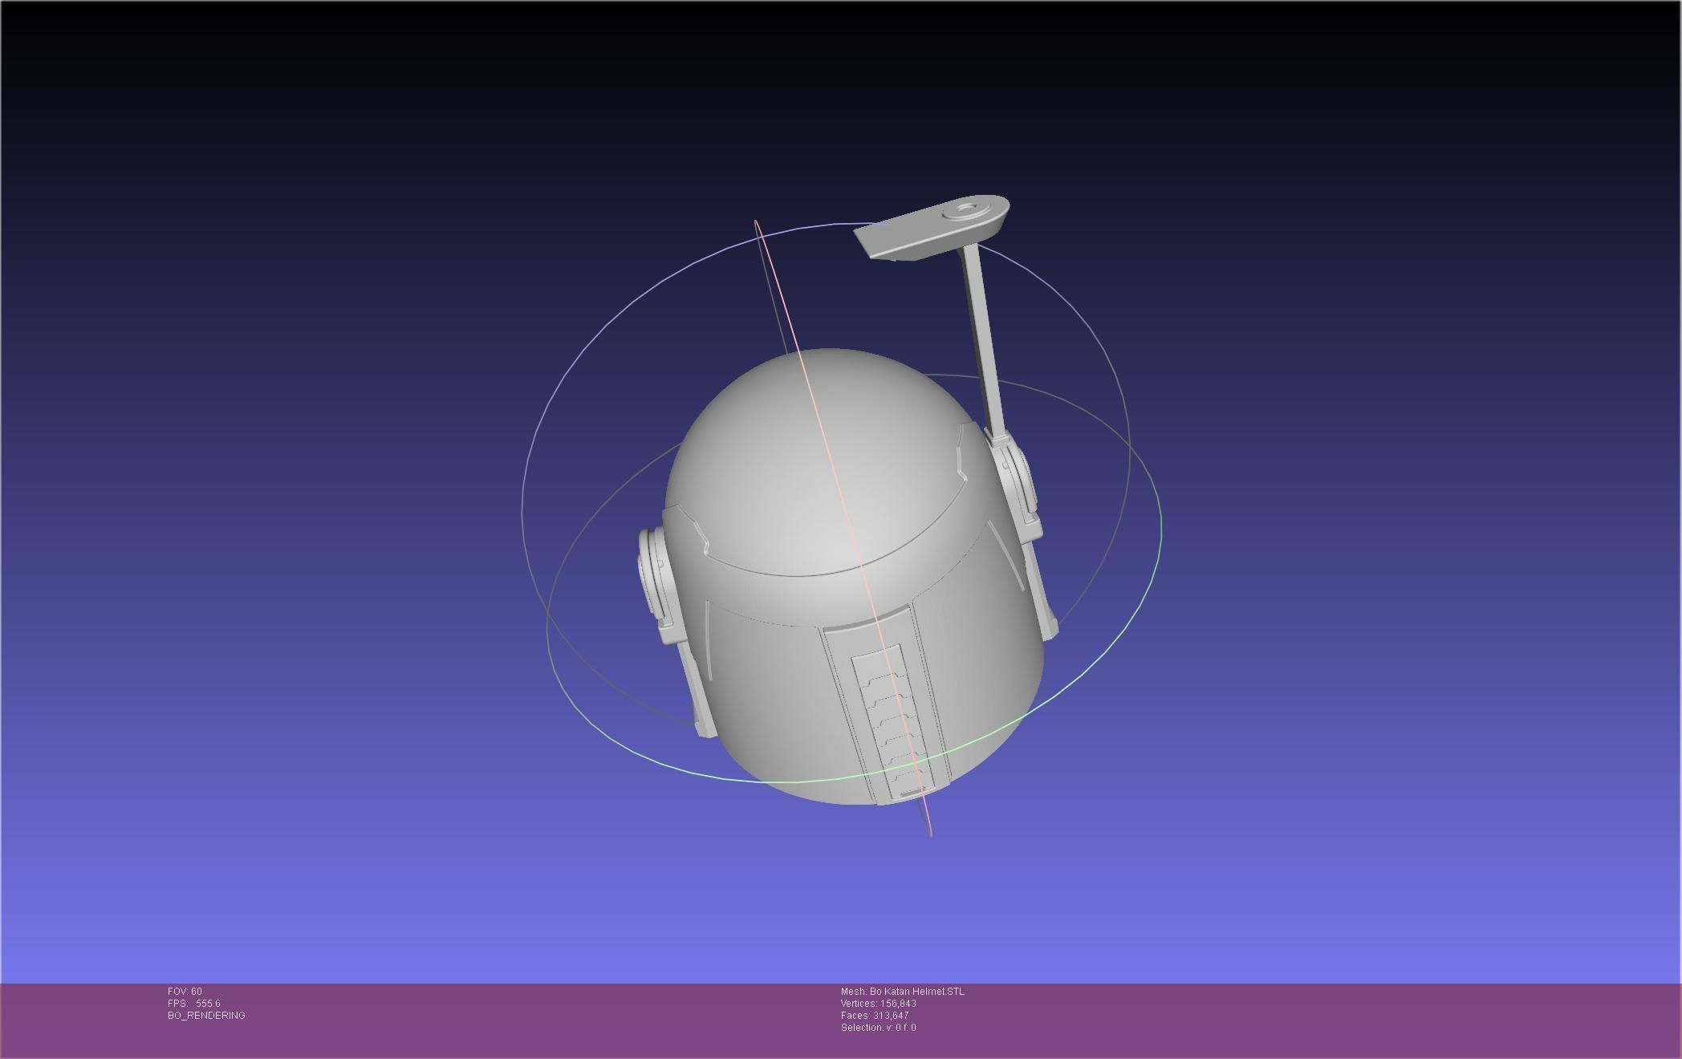Viewport: 1682px width, 1059px height.
Task: Click the 'Vertices: 156,843' text
Action: tap(879, 1004)
